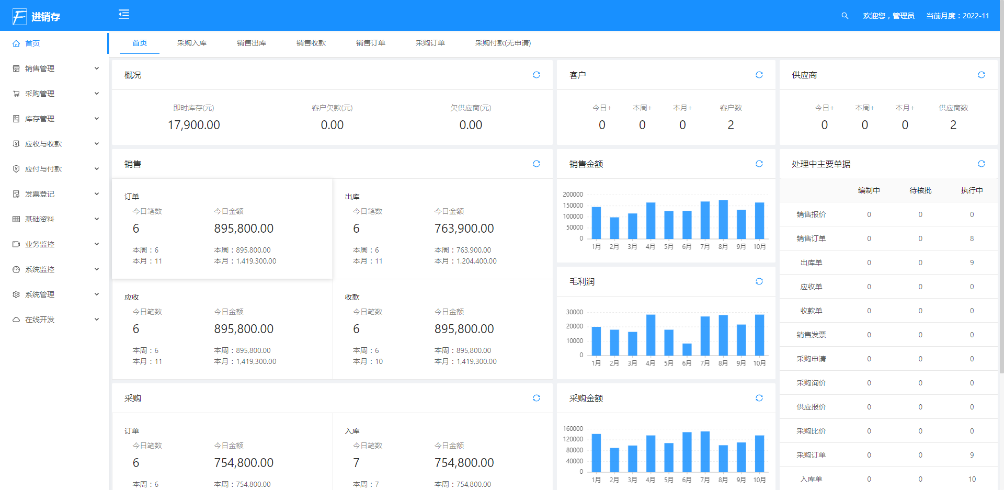Refresh the 供应商 supplier panel
Screen dimensions: 1004x490
981,75
